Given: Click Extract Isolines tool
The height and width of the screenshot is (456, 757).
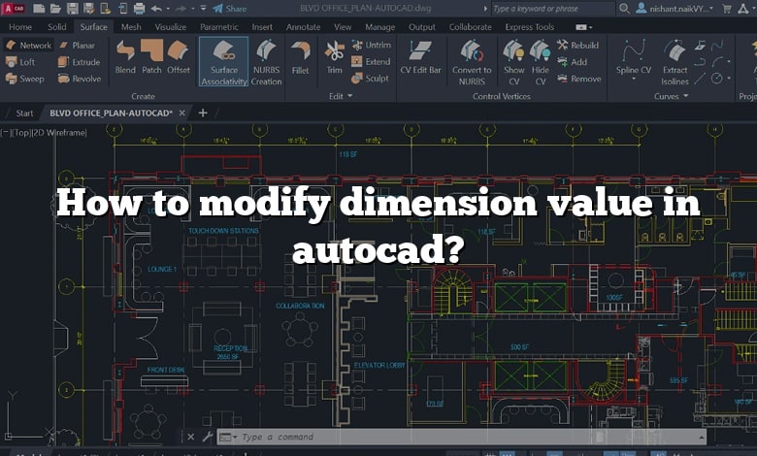Looking at the screenshot, I should coord(675,63).
